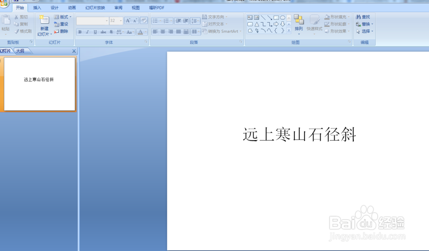
Task: Toggle Center text alignment
Action: [163, 32]
